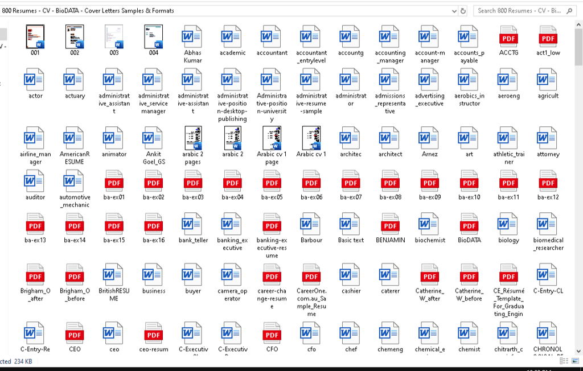Screen dimensions: 583x371
Task: Click the Arabic cv 1 thumbnail
Action: coord(311,138)
